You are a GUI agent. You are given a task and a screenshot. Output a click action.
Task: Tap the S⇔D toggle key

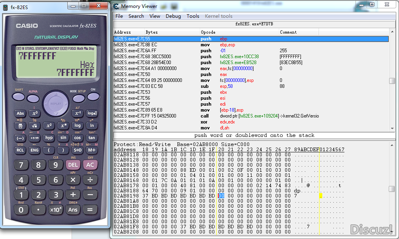pos(78,150)
